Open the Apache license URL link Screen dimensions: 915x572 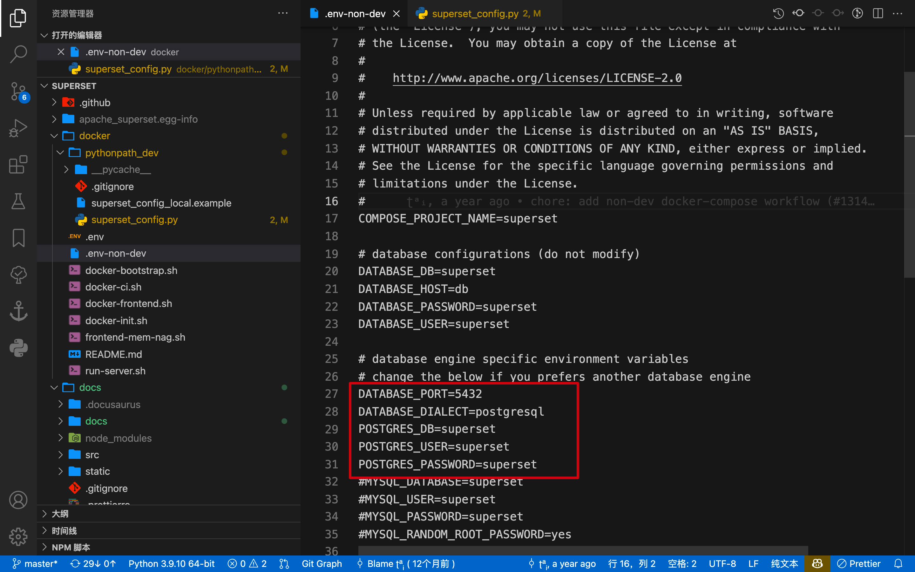(x=537, y=78)
